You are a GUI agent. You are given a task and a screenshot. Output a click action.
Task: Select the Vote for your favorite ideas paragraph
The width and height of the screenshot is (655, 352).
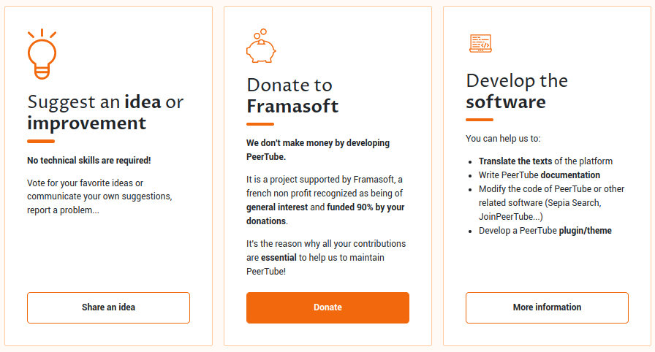(x=99, y=196)
